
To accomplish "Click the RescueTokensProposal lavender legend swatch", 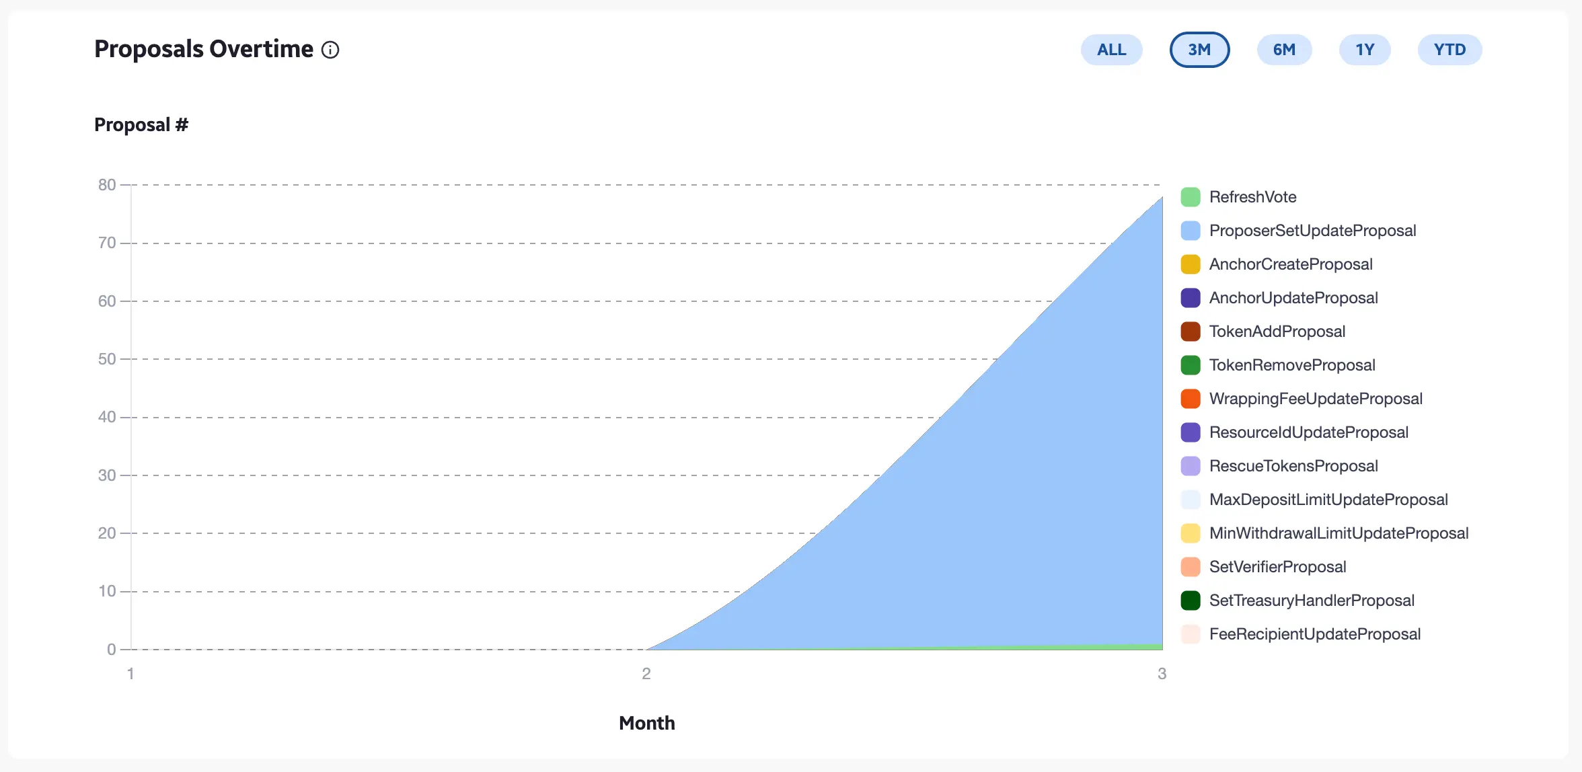I will 1191,466.
